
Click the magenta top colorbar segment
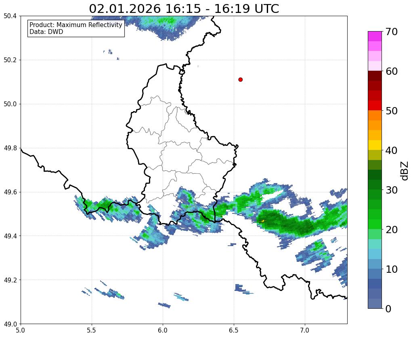[x=375, y=36]
